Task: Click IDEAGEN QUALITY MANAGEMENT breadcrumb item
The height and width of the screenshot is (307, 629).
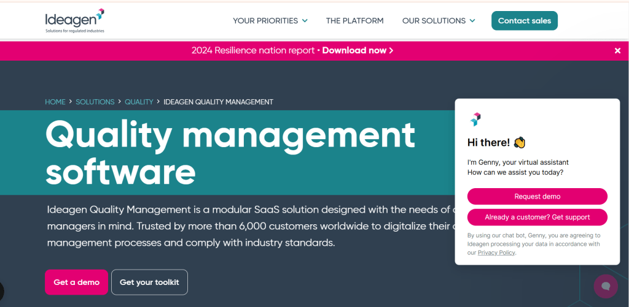Action: coord(218,102)
